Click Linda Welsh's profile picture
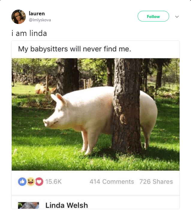This screenshot has height=210, width=191. [28, 205]
